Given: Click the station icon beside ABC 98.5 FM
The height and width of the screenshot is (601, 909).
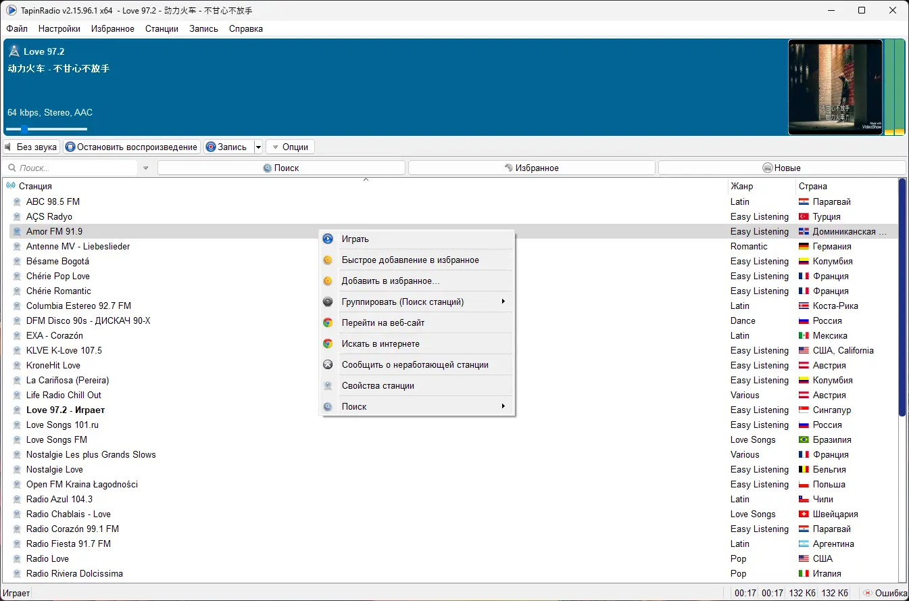Looking at the screenshot, I should [x=16, y=201].
